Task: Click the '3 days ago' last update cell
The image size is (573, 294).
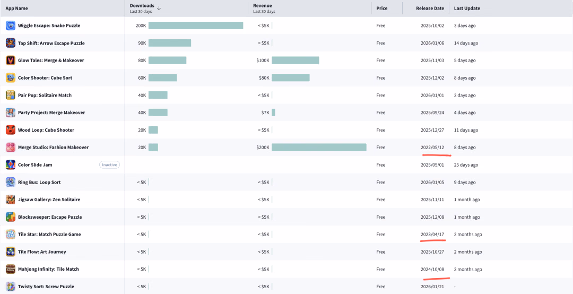Action: [x=465, y=25]
